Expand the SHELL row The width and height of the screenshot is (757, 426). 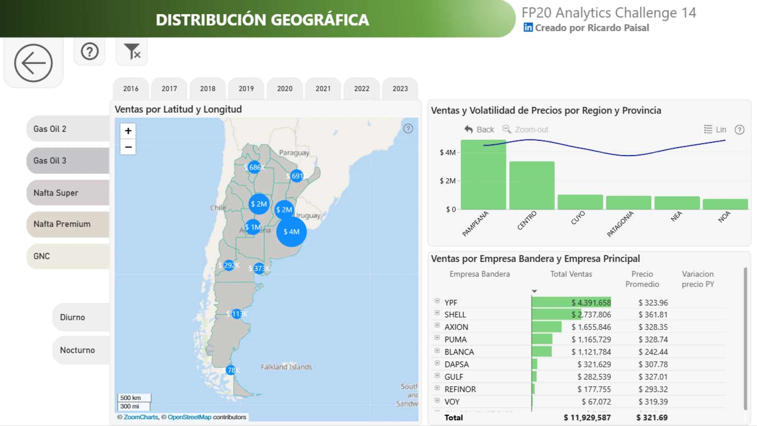pyautogui.click(x=437, y=313)
